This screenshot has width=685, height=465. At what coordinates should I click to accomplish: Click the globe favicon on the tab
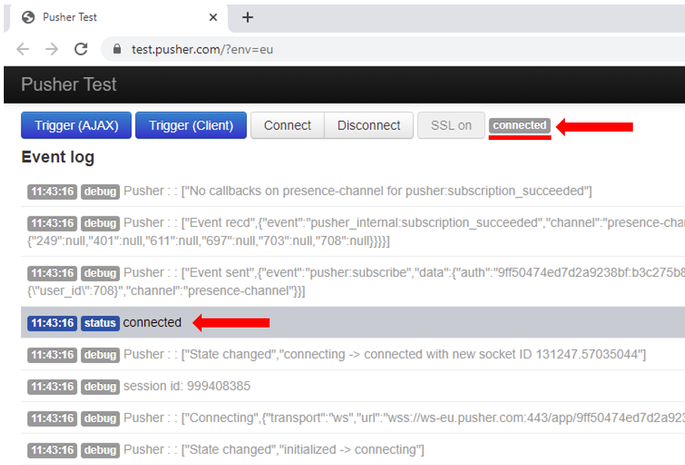29,17
